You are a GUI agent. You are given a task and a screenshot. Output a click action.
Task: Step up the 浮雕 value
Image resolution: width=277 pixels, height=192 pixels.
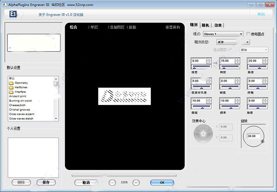point(265,80)
